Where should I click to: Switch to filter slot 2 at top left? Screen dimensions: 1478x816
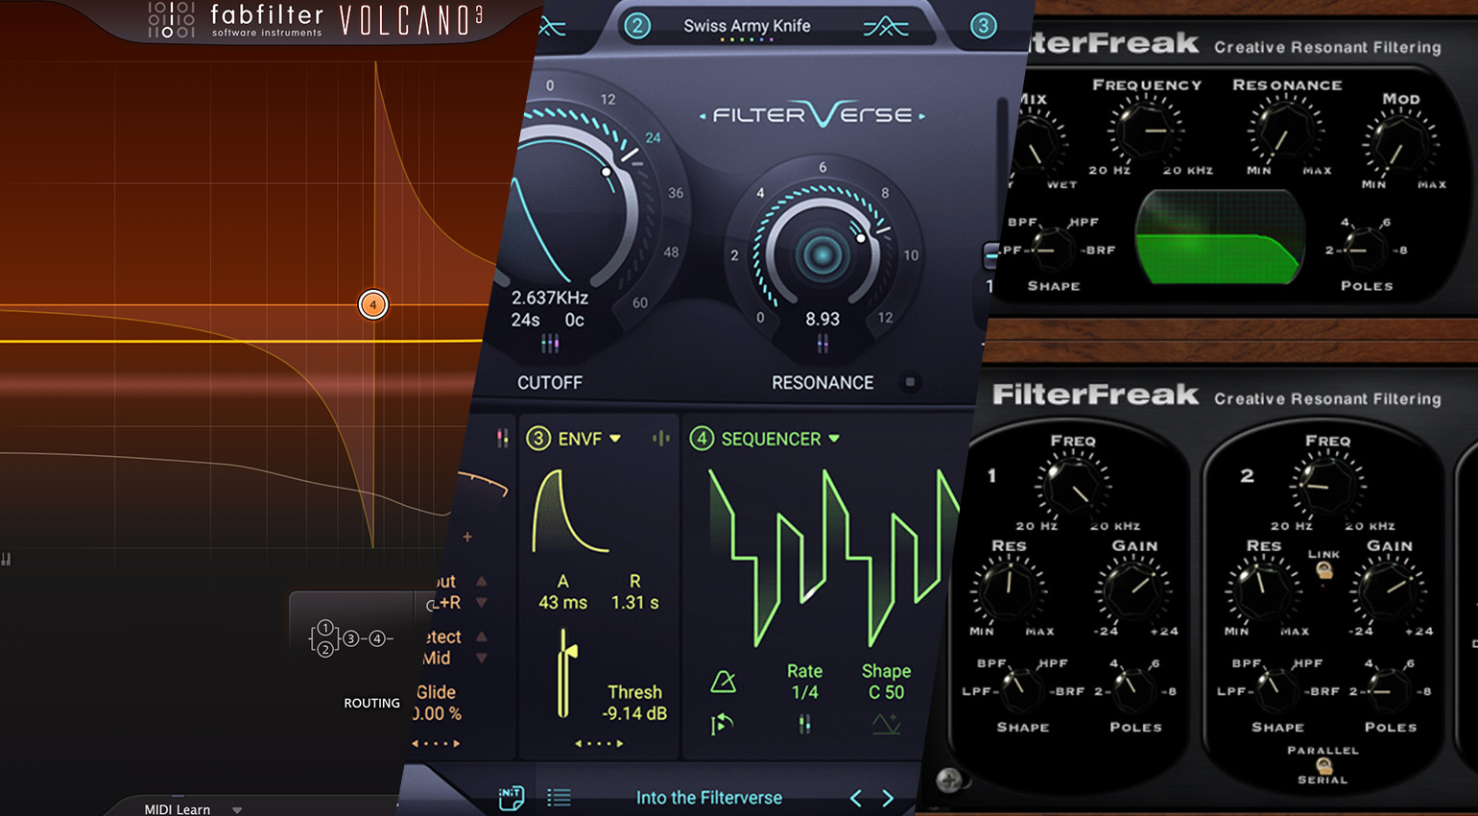(637, 26)
